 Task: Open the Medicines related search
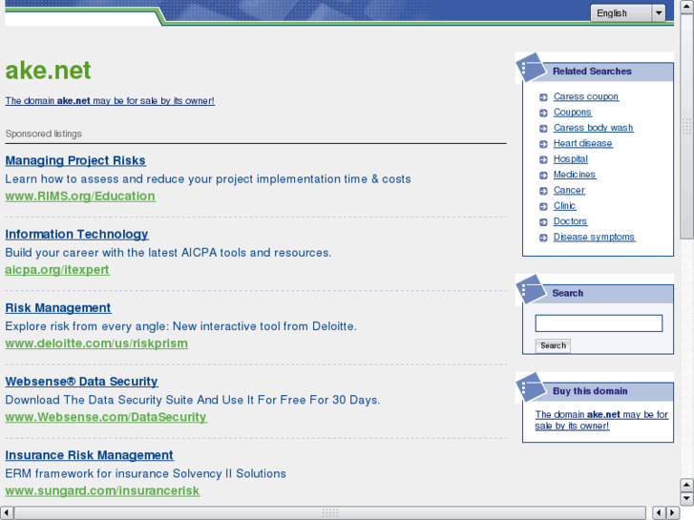coord(575,175)
